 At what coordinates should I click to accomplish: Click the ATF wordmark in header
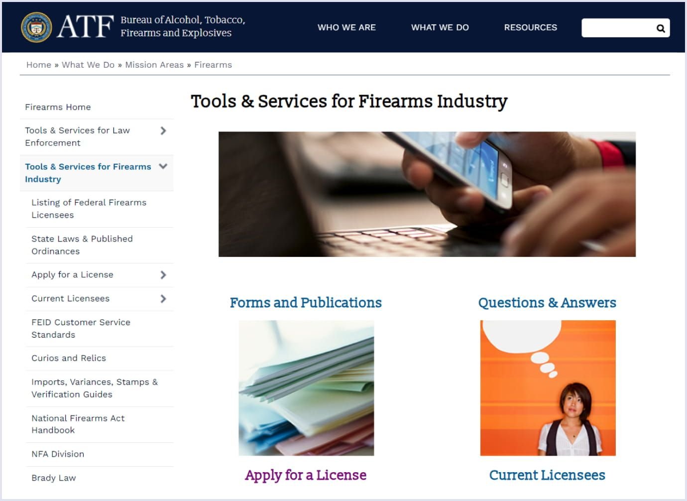click(x=85, y=26)
